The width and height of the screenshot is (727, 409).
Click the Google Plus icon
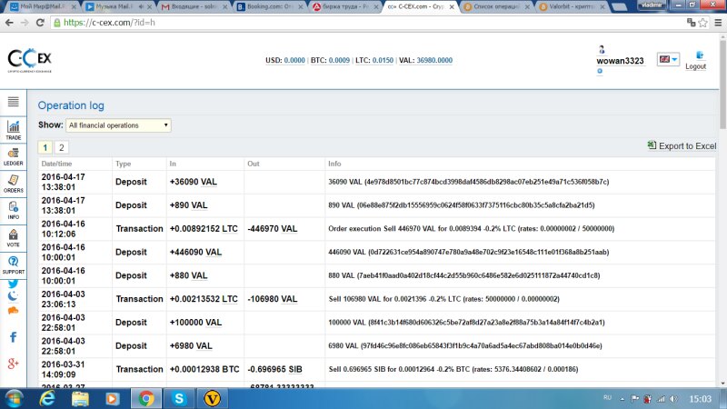14,364
